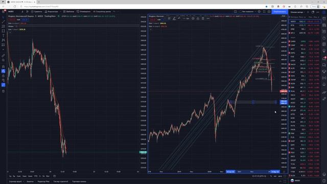Collapse the bottom panel chevron
Screen dimensions: 327x184
click(x=281, y=182)
